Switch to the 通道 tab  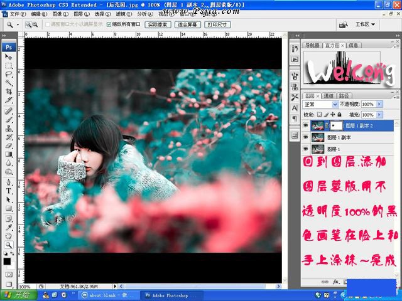point(329,96)
